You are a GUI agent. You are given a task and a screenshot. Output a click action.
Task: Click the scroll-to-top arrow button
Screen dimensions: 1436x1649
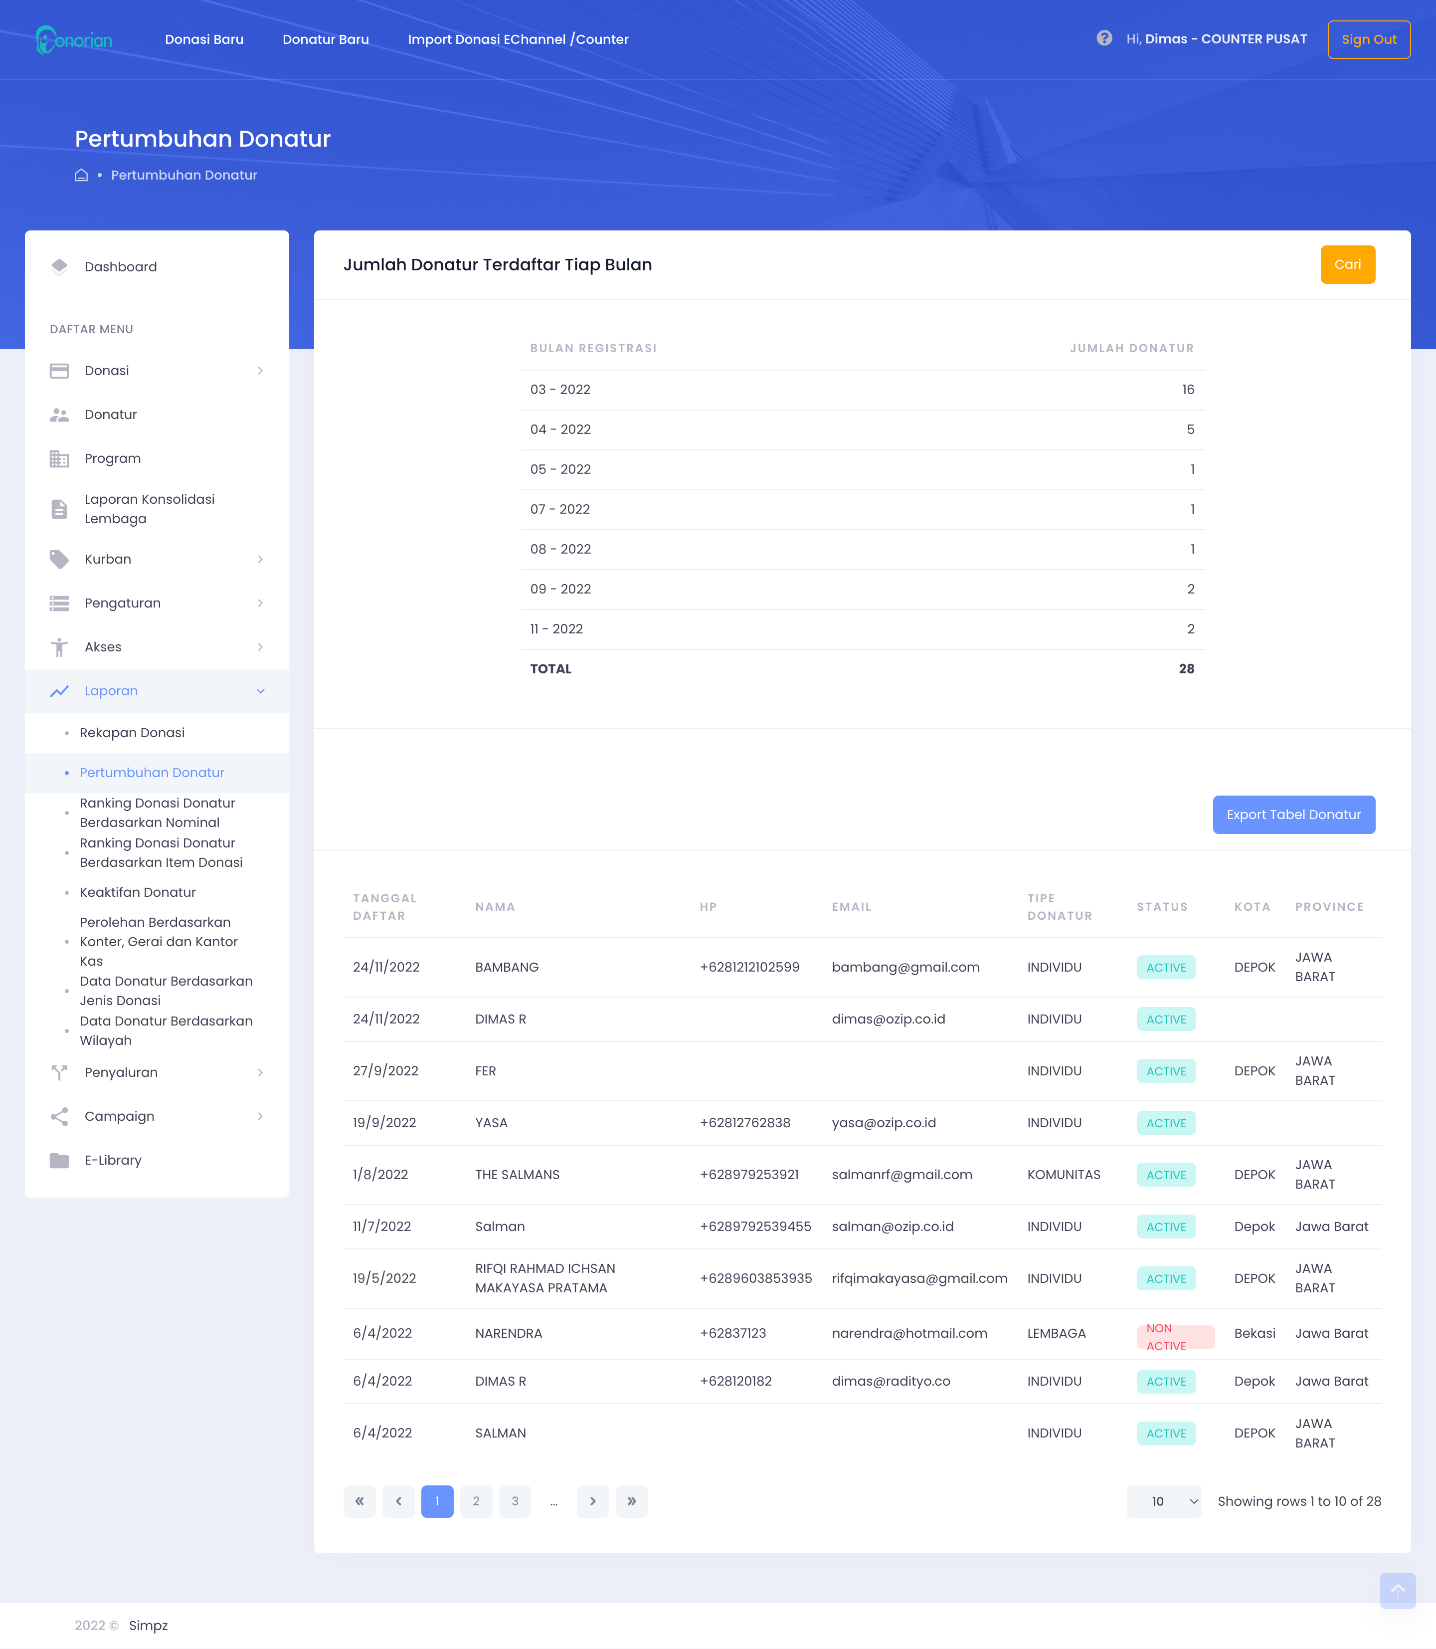[x=1397, y=1591]
